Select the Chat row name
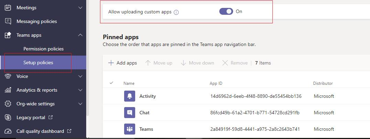 (144, 113)
